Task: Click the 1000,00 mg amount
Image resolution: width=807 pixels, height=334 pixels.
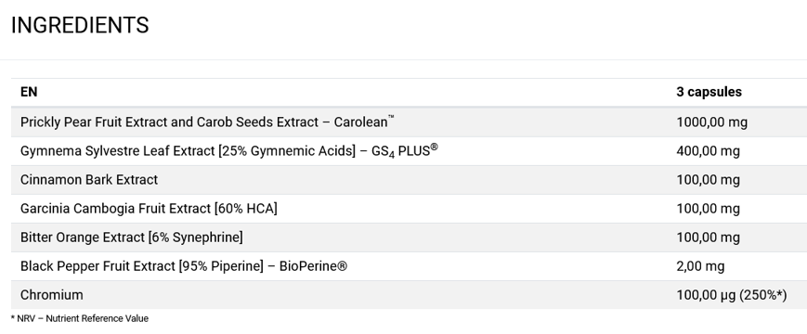Action: 711,122
